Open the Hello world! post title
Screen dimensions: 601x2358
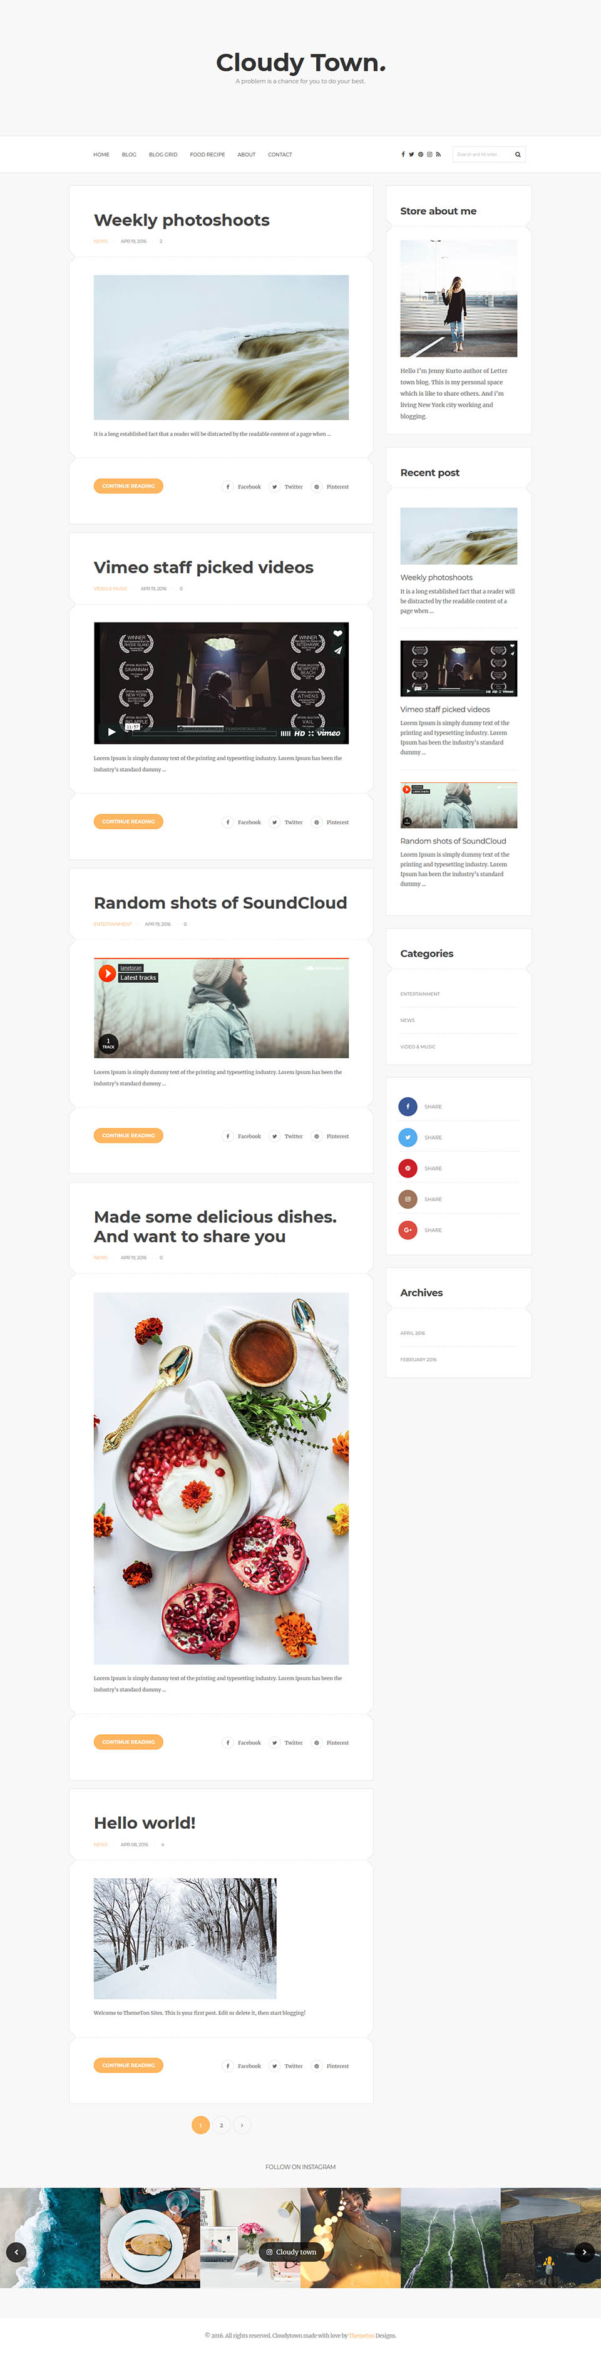tap(145, 1823)
